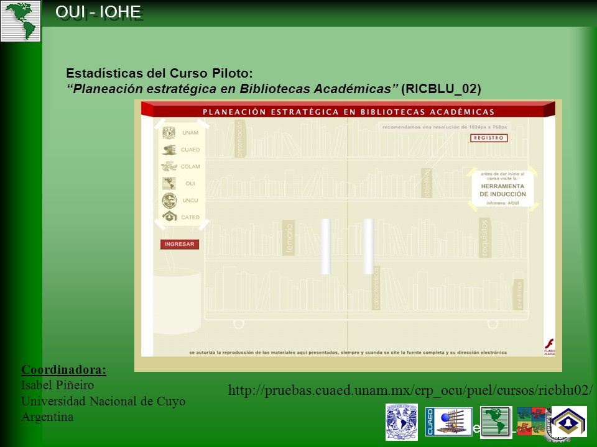Viewport: 597px width, 447px height.
Task: Open the características book tab
Action: point(376,289)
